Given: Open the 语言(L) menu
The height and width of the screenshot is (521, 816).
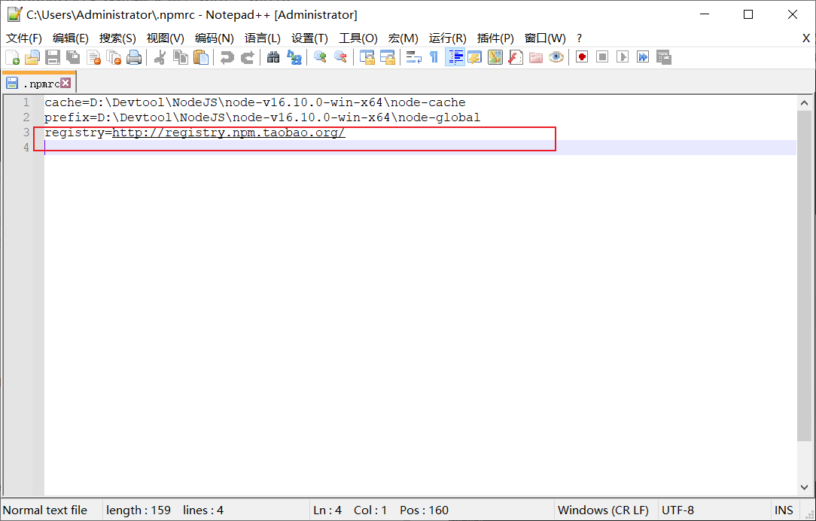Looking at the screenshot, I should pyautogui.click(x=260, y=38).
